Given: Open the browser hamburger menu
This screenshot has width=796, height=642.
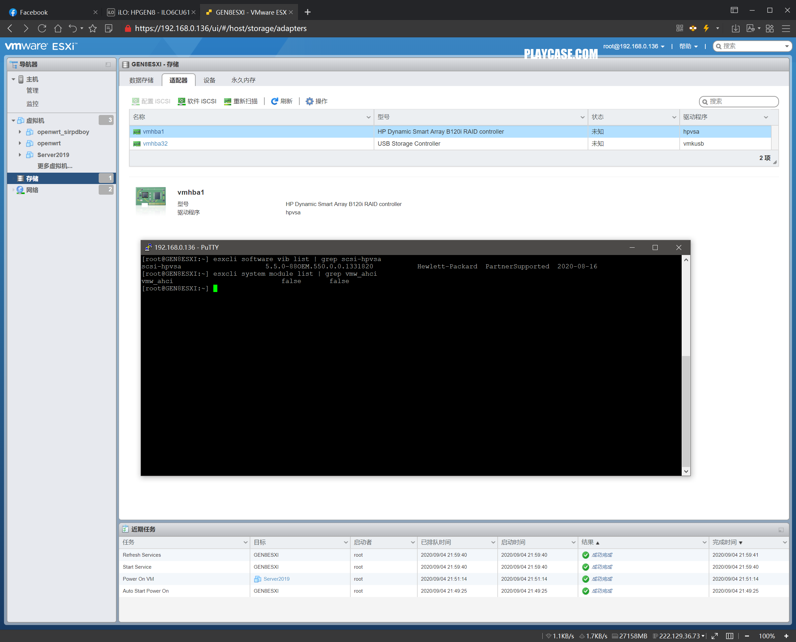Looking at the screenshot, I should [x=786, y=28].
